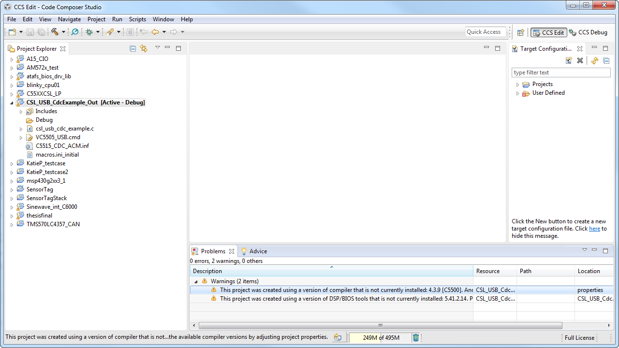619x348 pixels.
Task: Click the type filter text field
Action: coord(561,72)
